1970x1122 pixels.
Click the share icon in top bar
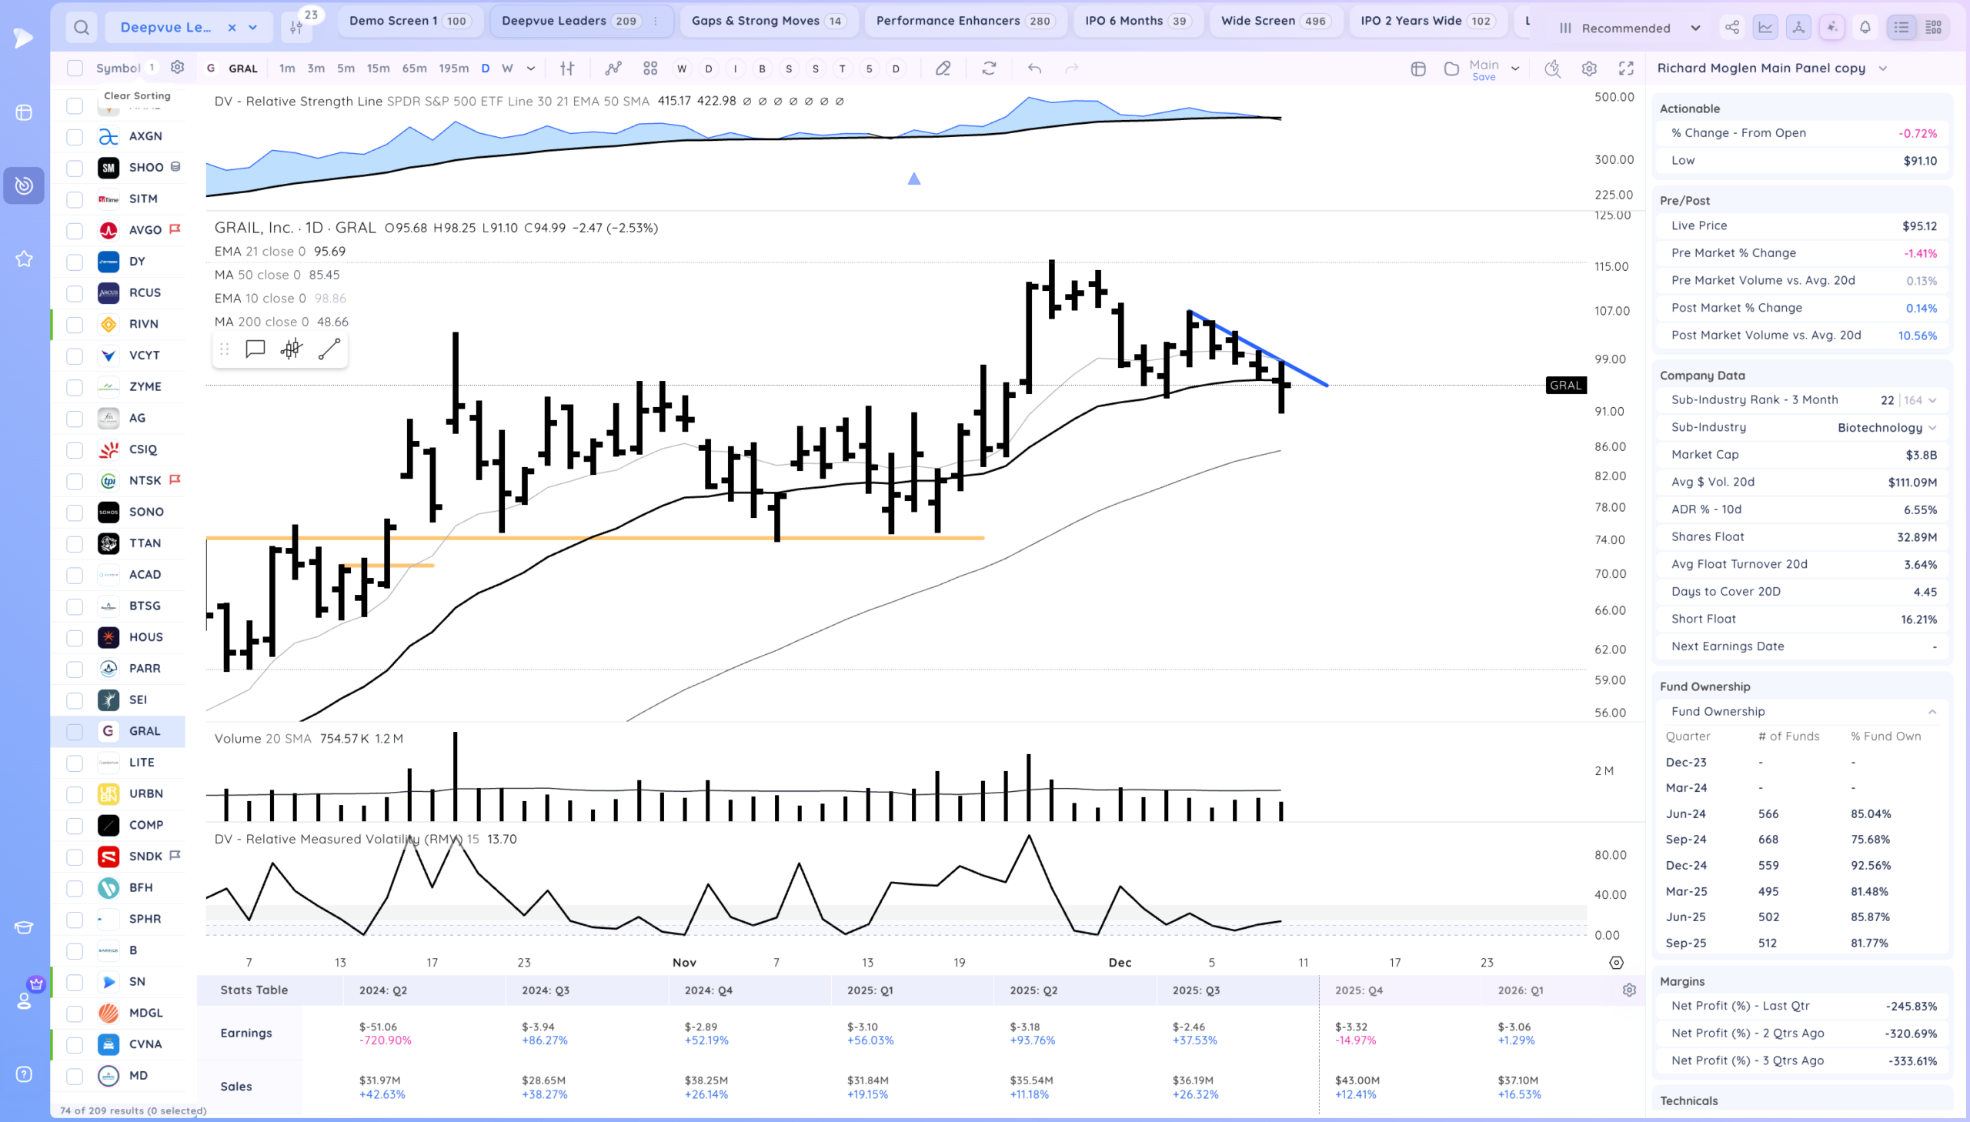pyautogui.click(x=1732, y=28)
